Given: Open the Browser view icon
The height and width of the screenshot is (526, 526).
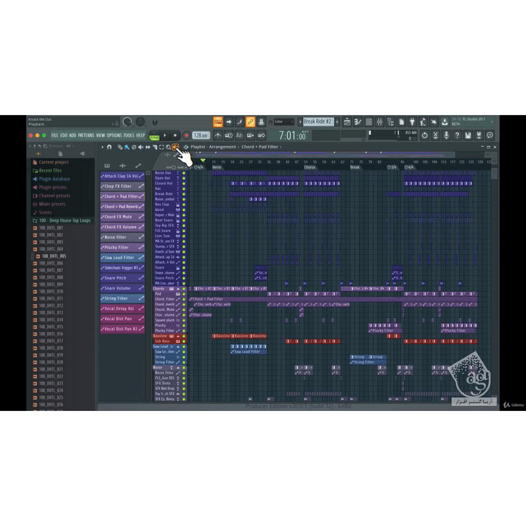Looking at the screenshot, I should point(390,122).
